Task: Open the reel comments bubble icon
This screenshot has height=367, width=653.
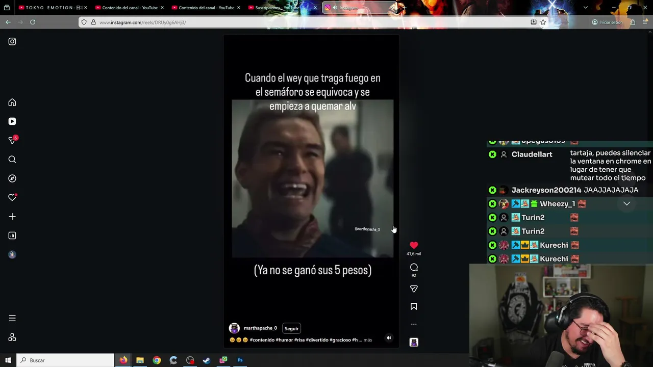Action: click(x=414, y=267)
